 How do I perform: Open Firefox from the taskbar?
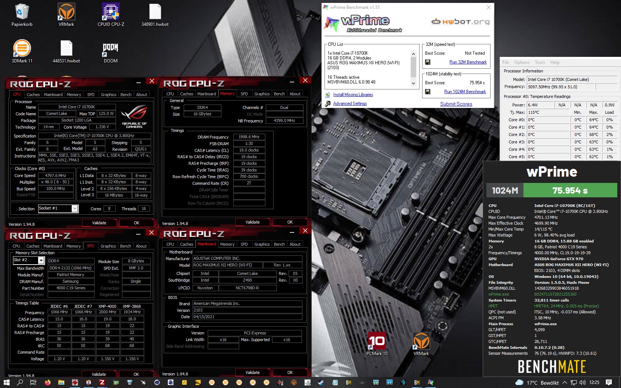pyautogui.click(x=47, y=382)
